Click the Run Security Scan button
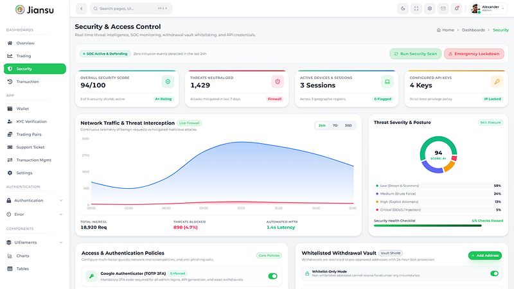Screen dimensions: 514x289 415,54
